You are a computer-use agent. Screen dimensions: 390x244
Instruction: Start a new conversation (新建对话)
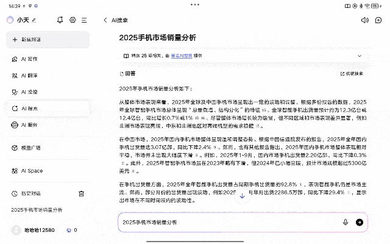[46, 40]
